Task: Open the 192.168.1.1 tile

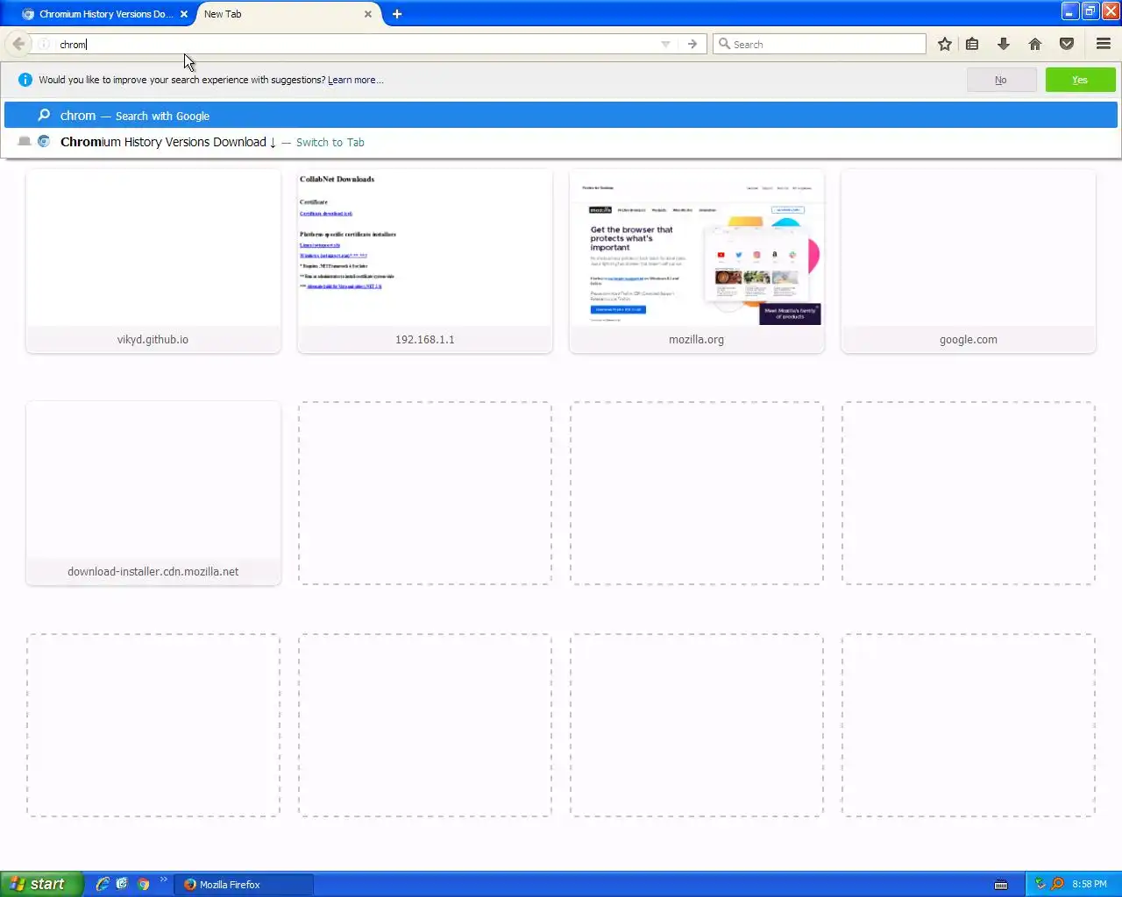Action: (x=425, y=261)
